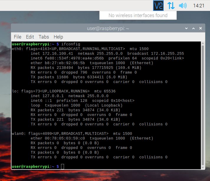This screenshot has width=210, height=181.
Task: Open the Tabs menu in the terminal
Action: coord(44,37)
